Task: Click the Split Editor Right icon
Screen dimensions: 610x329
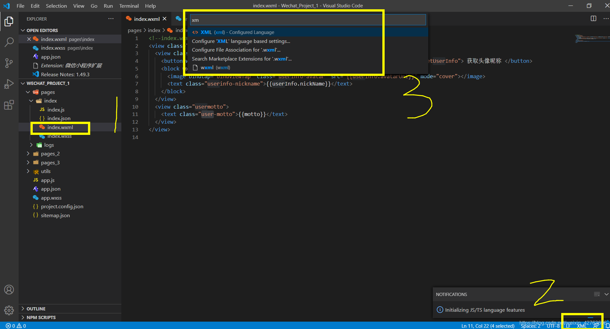Action: coord(593,19)
